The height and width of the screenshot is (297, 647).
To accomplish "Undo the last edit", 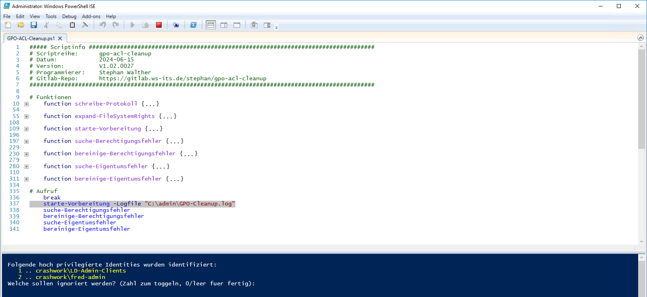I will click(103, 25).
